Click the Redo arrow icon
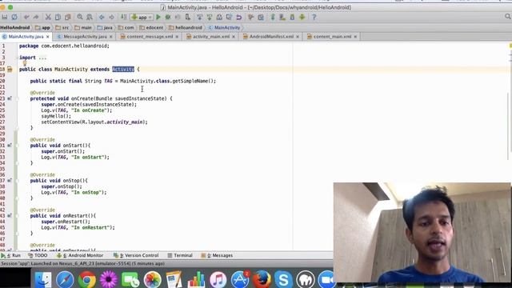Image resolution: width=512 pixels, height=288 pixels. [x=36, y=17]
